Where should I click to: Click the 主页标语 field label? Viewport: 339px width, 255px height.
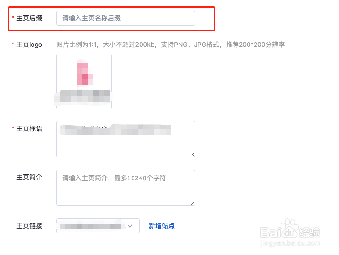[29, 128]
